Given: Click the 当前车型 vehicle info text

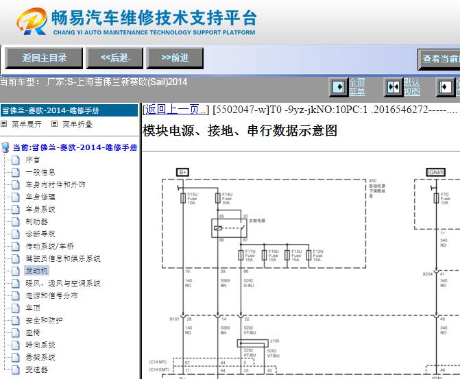Looking at the screenshot, I should tap(94, 82).
